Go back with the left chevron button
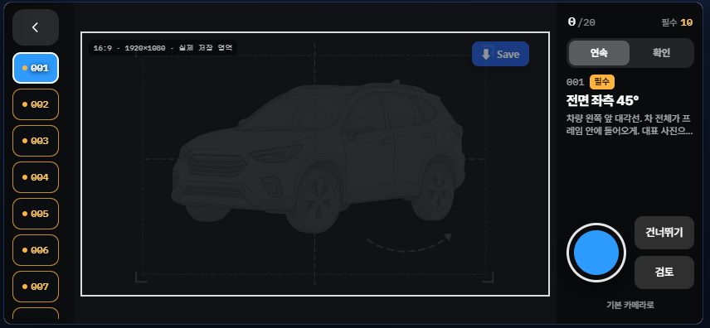710x328 pixels. coord(36,27)
